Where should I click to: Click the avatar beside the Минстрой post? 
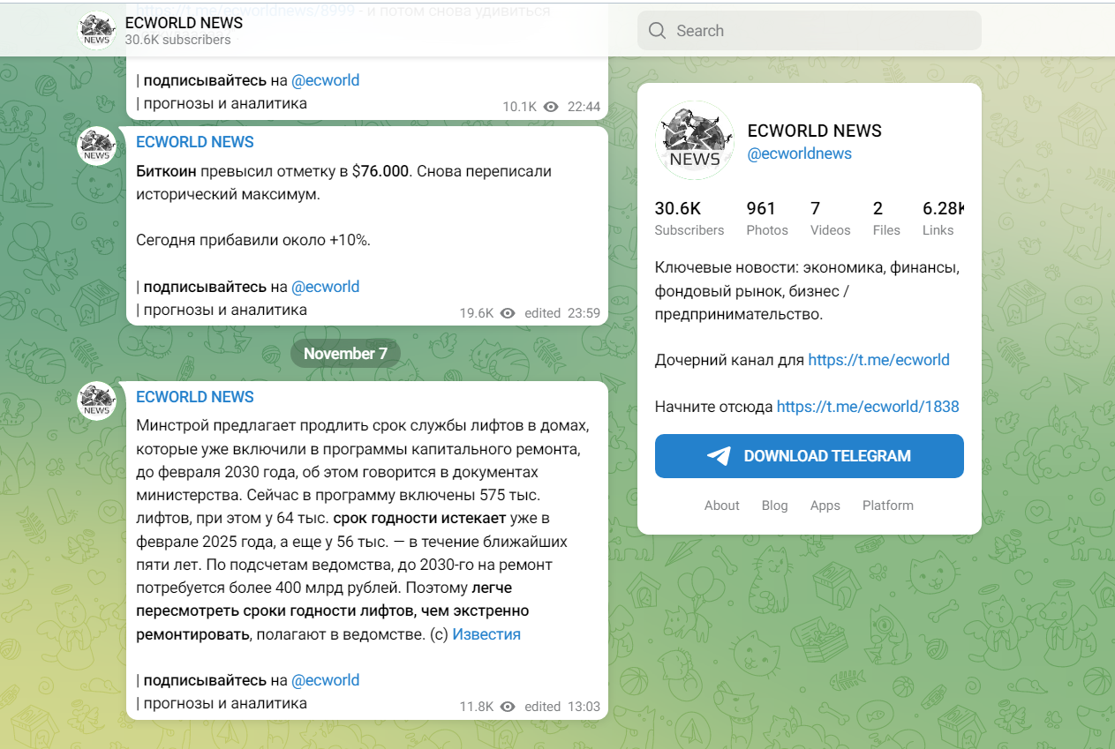click(x=96, y=401)
